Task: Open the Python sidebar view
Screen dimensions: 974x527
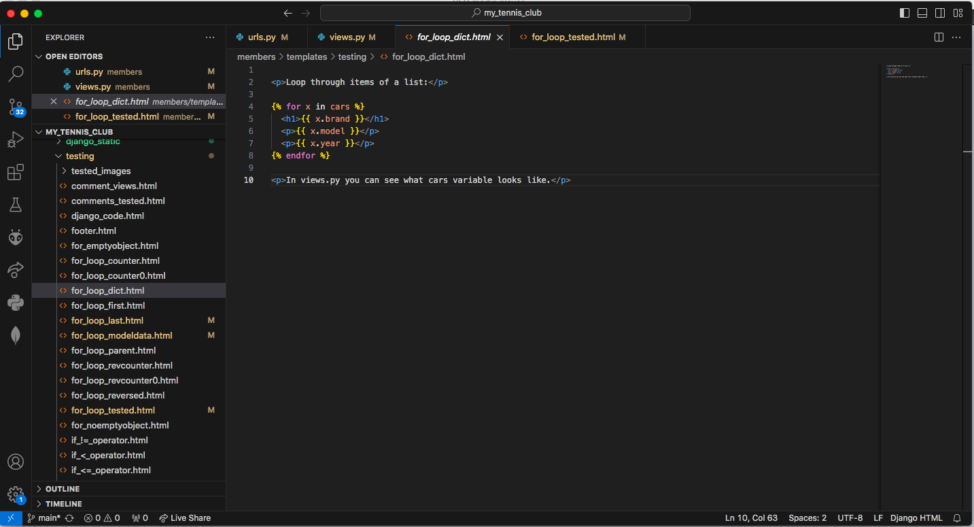Action: [16, 303]
